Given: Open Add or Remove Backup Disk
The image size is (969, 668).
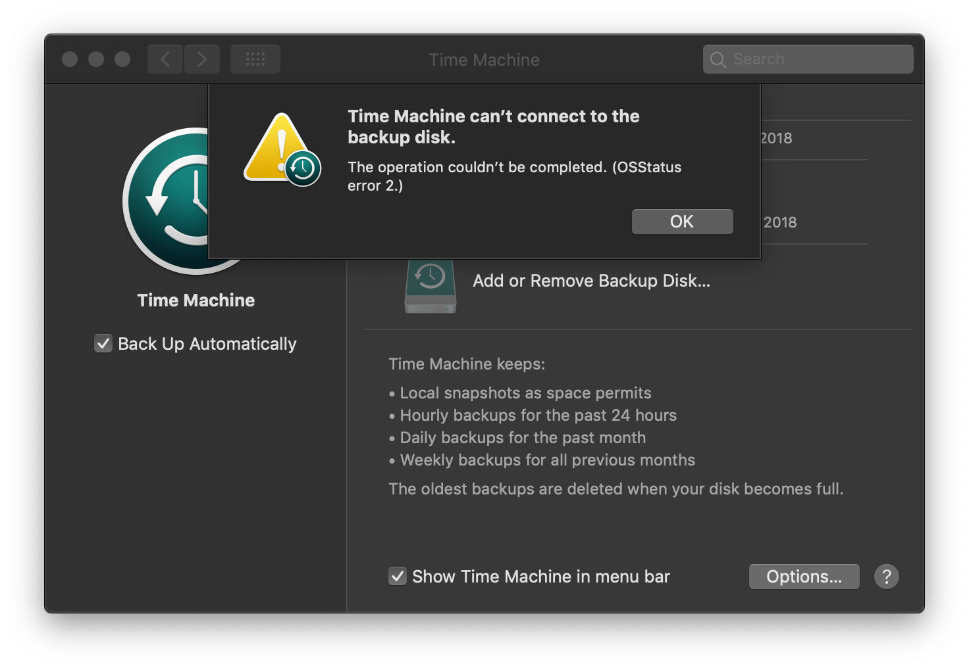Looking at the screenshot, I should click(591, 281).
